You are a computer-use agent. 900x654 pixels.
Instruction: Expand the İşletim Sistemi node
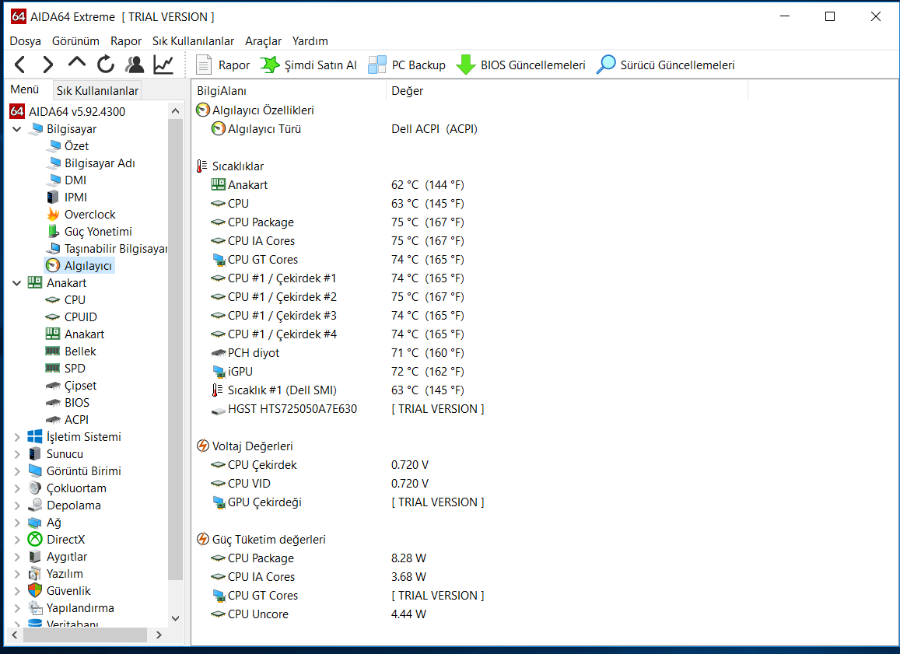(x=17, y=437)
